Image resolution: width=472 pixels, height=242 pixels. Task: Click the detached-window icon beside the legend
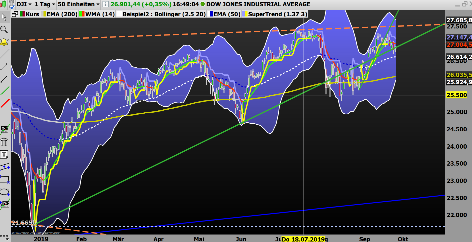click(x=15, y=14)
